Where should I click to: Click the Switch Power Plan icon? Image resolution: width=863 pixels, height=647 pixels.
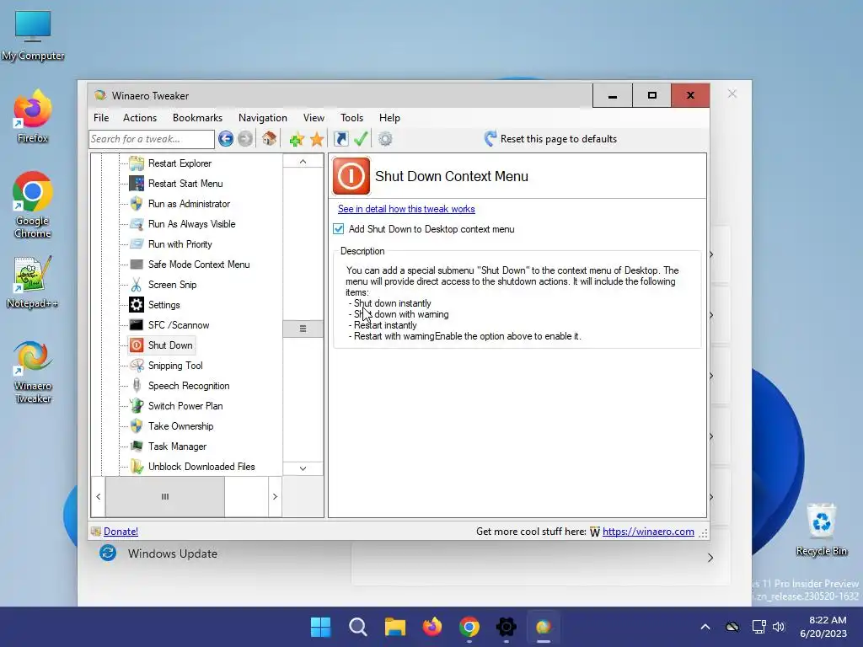(x=137, y=406)
